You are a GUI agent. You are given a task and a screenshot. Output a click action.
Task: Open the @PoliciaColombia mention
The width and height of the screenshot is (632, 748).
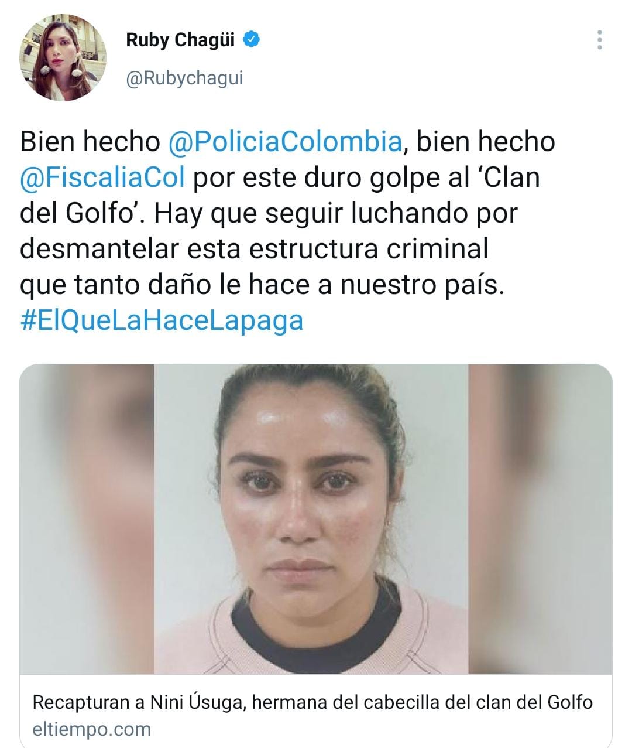[x=285, y=141]
